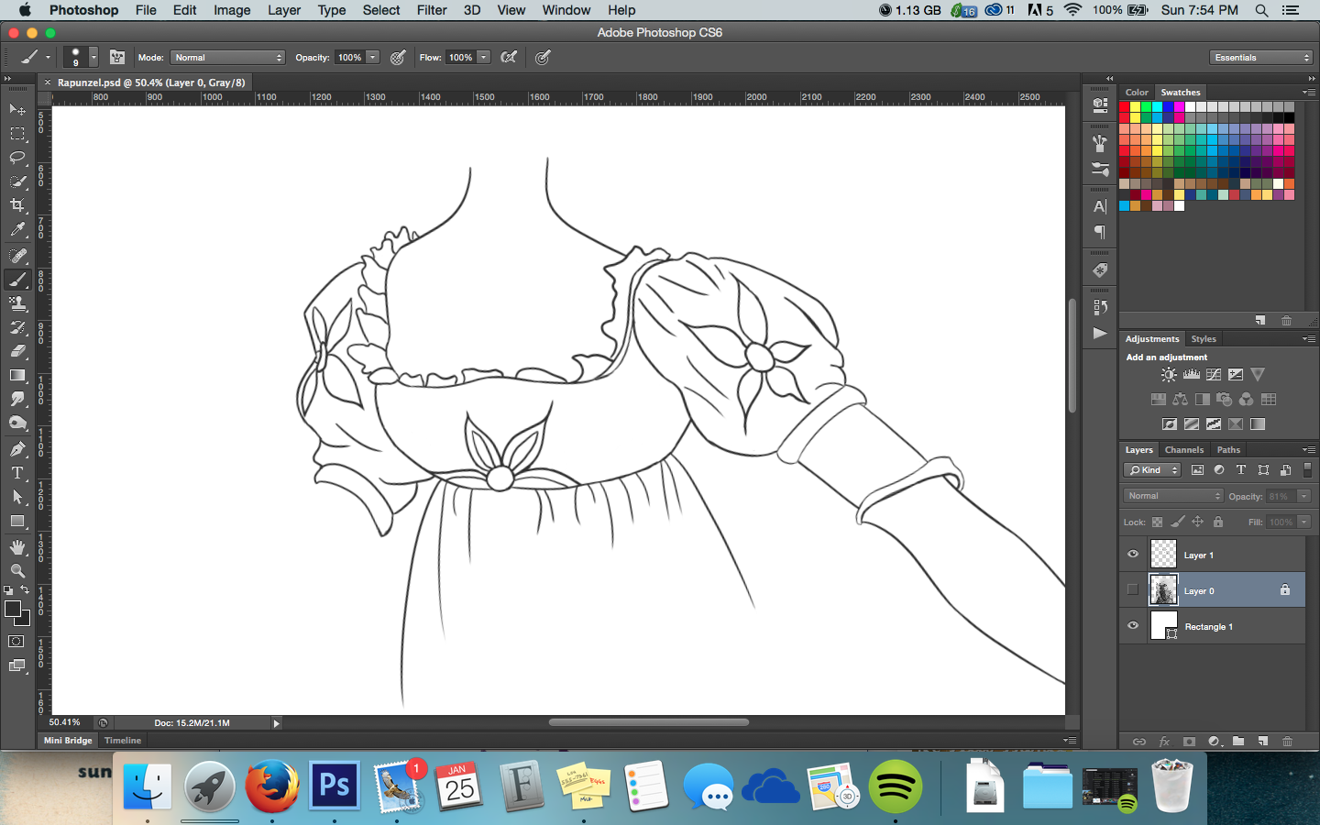The height and width of the screenshot is (825, 1320).
Task: Hide Layer 1 visibility eye
Action: (x=1133, y=555)
